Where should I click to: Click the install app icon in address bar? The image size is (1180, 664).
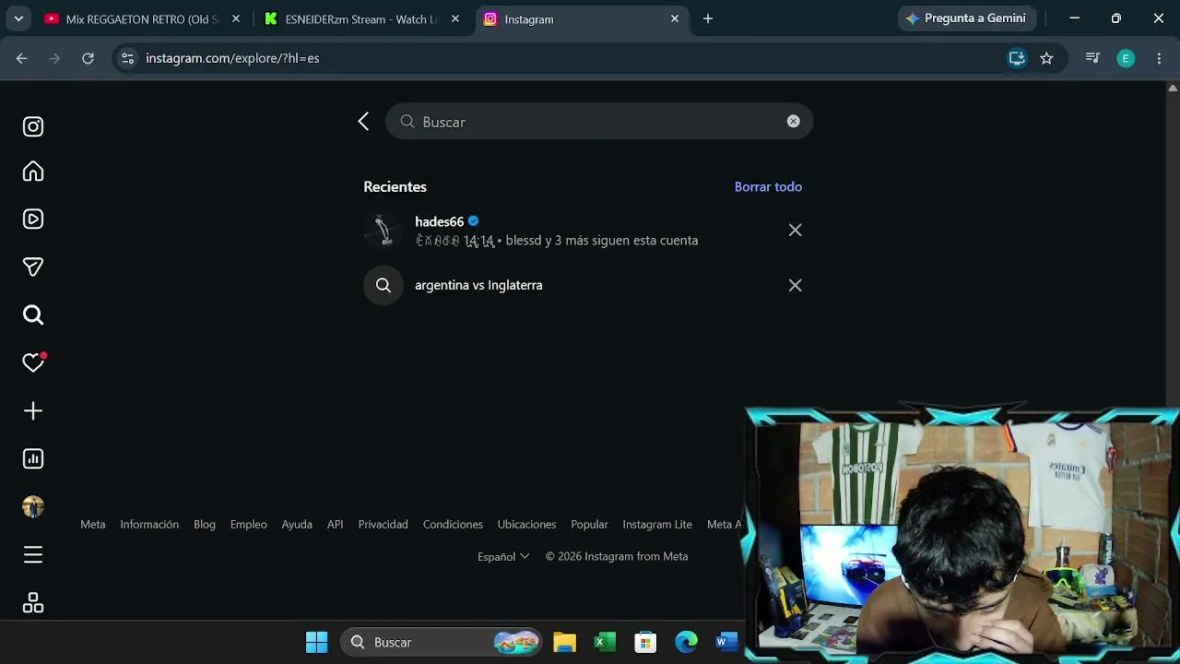pyautogui.click(x=1017, y=58)
